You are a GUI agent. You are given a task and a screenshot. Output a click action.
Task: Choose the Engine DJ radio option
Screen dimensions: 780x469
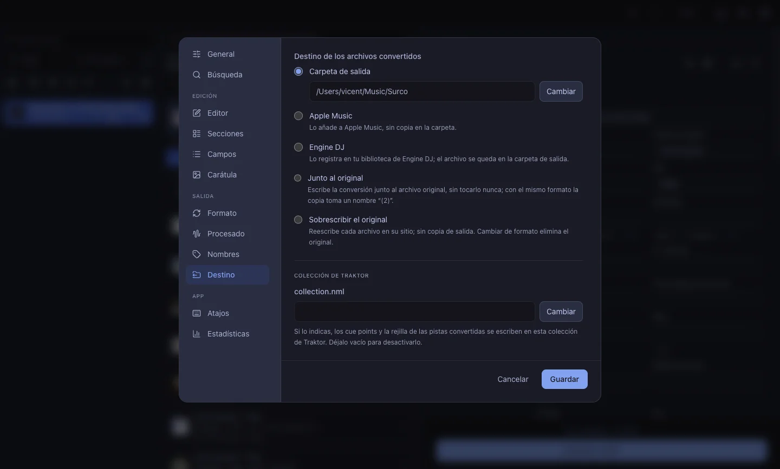click(x=298, y=147)
